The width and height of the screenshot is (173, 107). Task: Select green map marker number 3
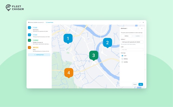tap(94, 56)
